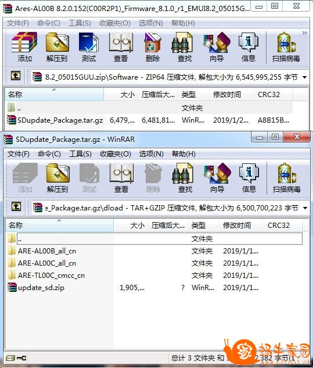The height and width of the screenshot is (368, 313).
Task: Sort by Type (类型) column in the SDupdate_Package window
Action: point(203,226)
